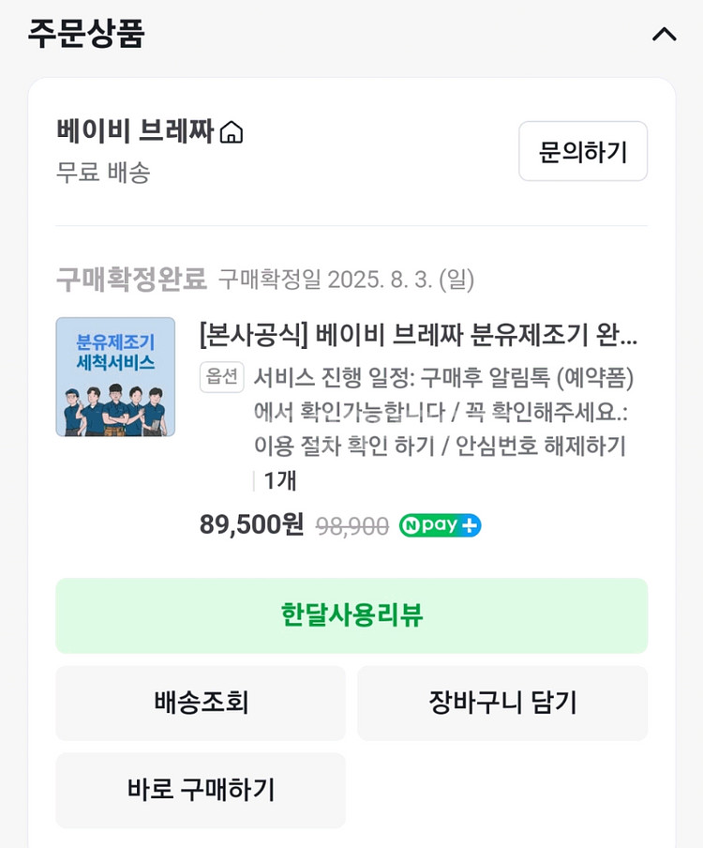Click the 구매확정일 2025. 8. 3. date text
This screenshot has width=703, height=848.
346,280
